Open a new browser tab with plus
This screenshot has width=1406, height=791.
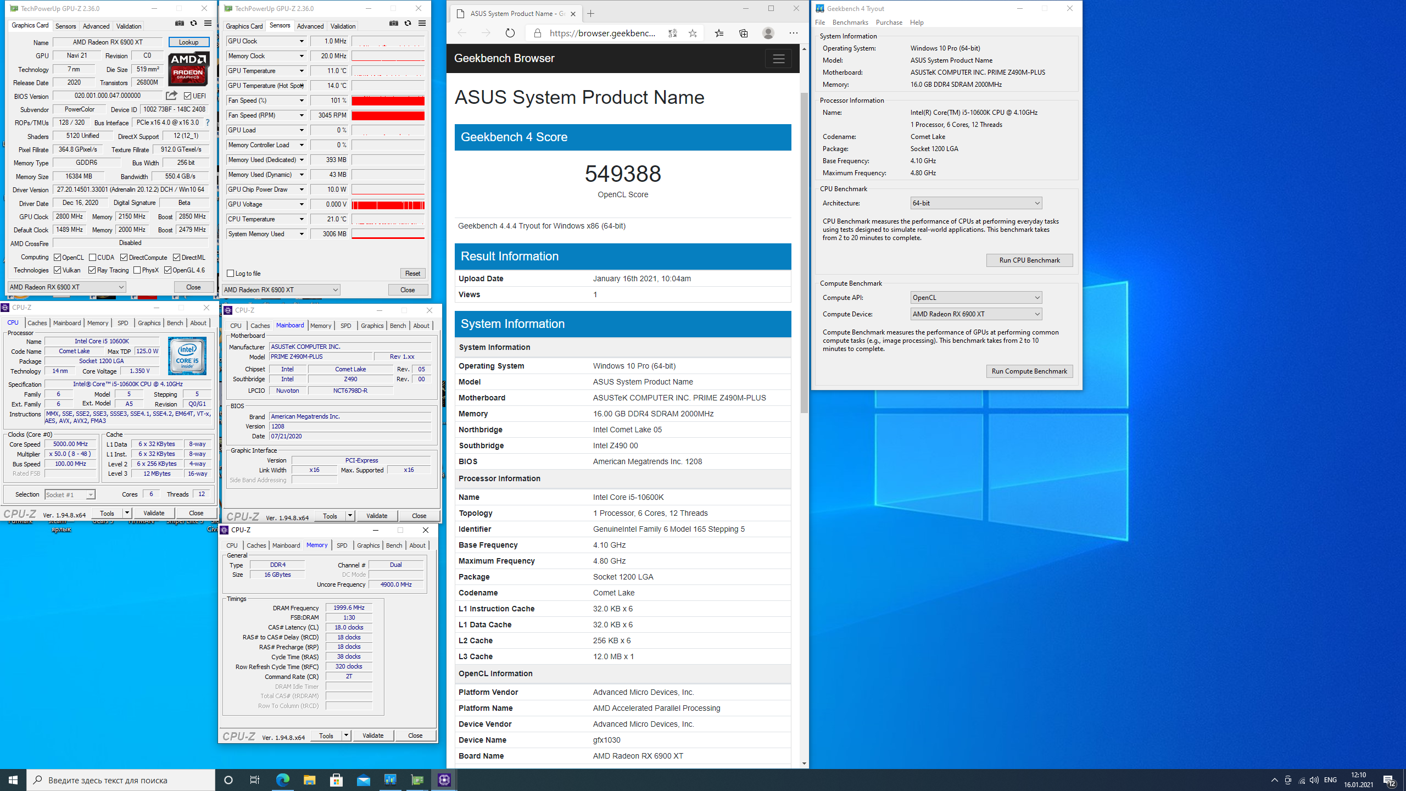point(591,14)
